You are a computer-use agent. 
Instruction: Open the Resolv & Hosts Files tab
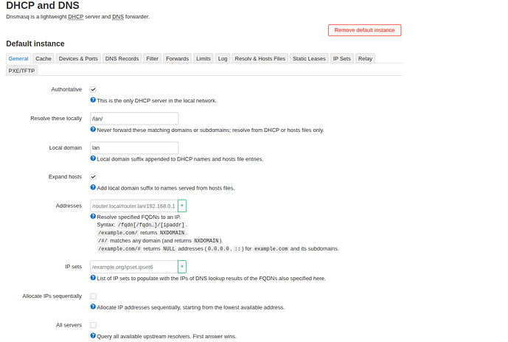pos(260,58)
